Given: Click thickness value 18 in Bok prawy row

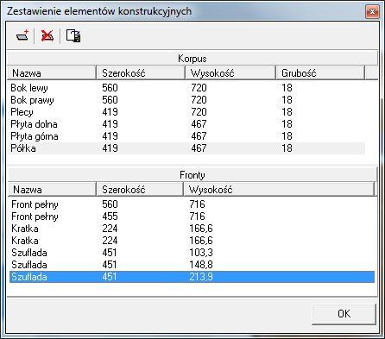Looking at the screenshot, I should pyautogui.click(x=287, y=100).
